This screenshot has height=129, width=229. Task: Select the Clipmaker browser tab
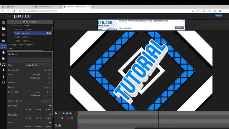pos(77,7)
